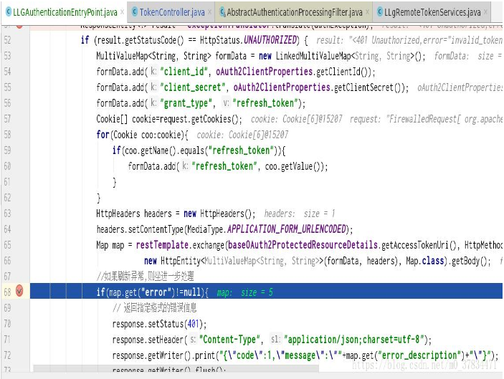The image size is (504, 379).
Task: Click line number 63 in the gutter
Action: (x=7, y=214)
